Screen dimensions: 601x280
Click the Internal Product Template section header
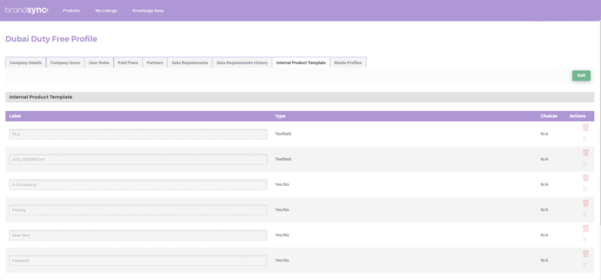[x=300, y=97]
